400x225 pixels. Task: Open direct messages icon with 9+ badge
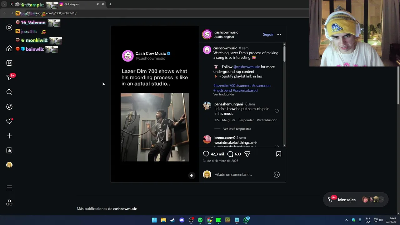tap(9, 77)
